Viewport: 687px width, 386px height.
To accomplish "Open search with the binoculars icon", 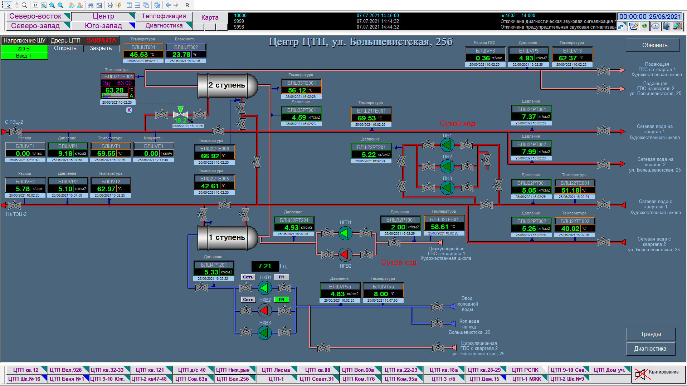I will pos(91,5).
